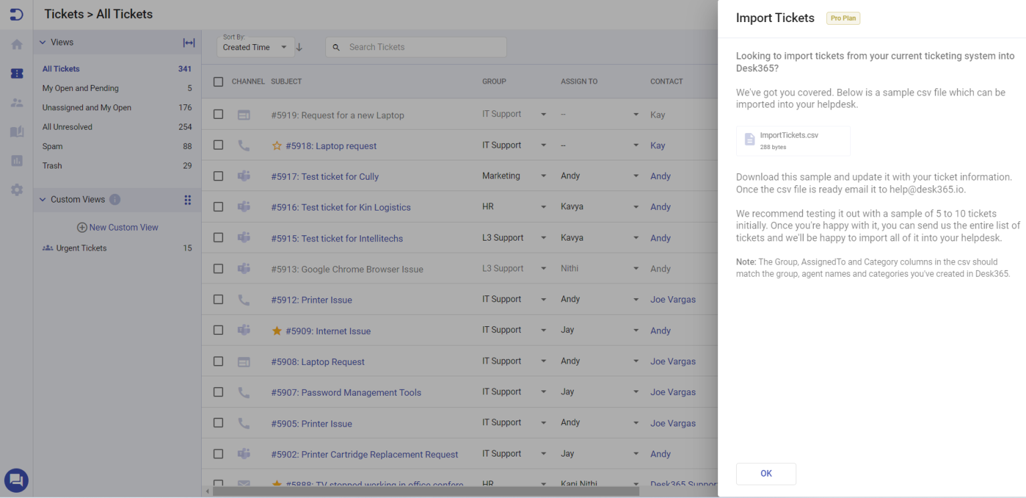This screenshot has width=1026, height=498.
Task: View the Reports icon in the sidebar
Action: [x=16, y=160]
